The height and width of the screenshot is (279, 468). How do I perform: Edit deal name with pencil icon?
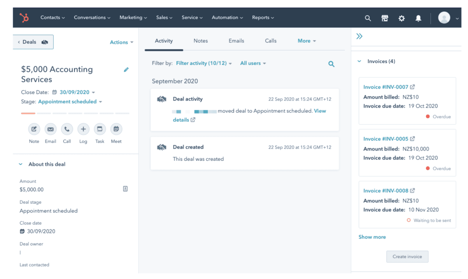click(x=126, y=70)
